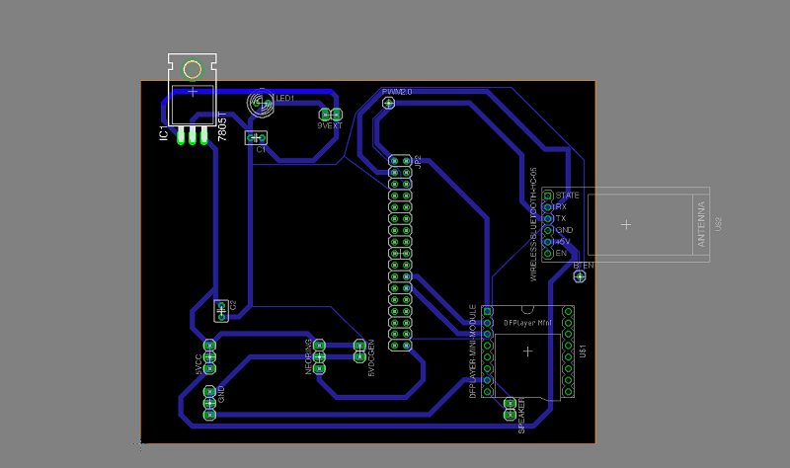Click the LED1 component symbol
Screen dimensions: 790x468
(261, 104)
